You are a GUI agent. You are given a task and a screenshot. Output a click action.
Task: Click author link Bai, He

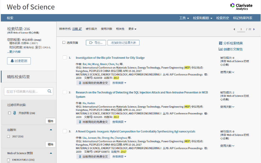pos(87,64)
